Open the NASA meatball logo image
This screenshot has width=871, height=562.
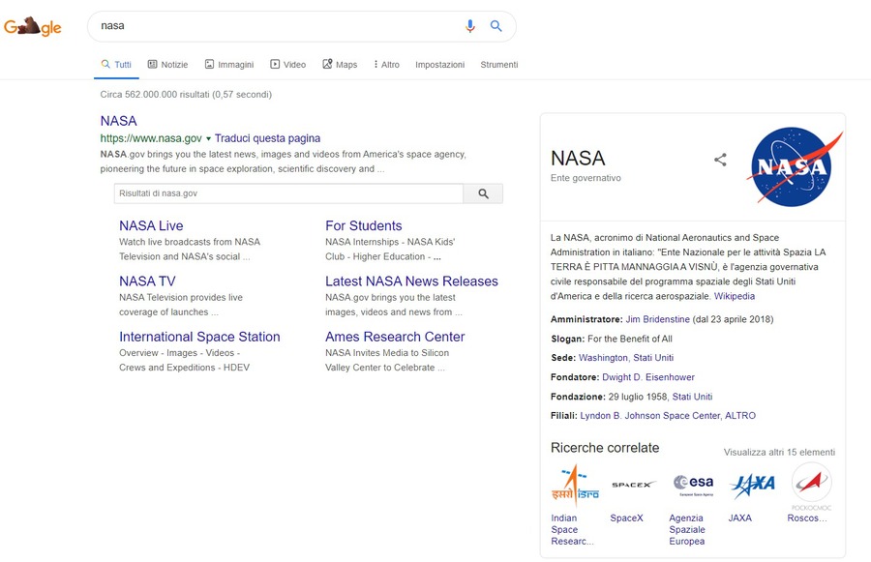pos(794,166)
